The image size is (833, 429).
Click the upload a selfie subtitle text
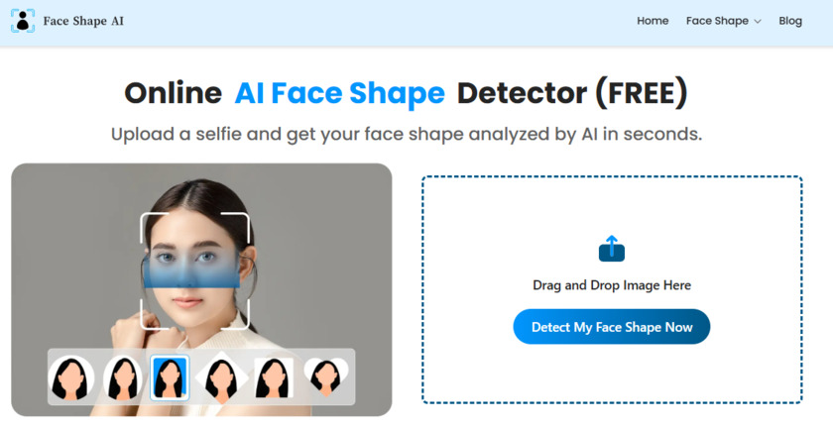406,134
